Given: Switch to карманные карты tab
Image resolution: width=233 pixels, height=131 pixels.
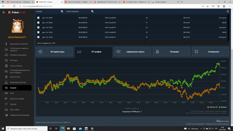Looking at the screenshot, I should coord(132,52).
